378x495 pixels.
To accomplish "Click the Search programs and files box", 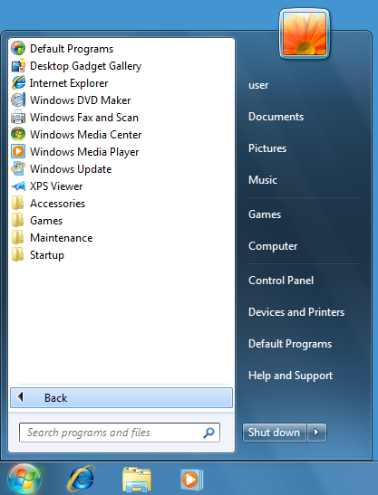I will tap(120, 433).
